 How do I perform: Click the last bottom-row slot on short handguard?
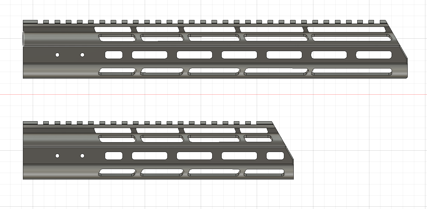264,172
